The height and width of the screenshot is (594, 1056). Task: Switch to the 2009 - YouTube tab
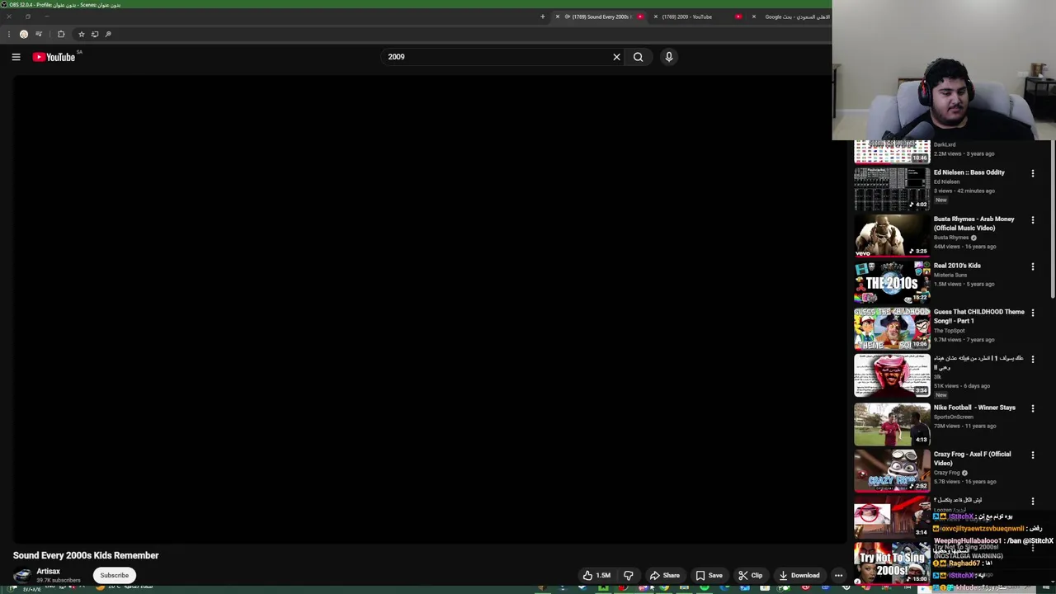tap(693, 16)
